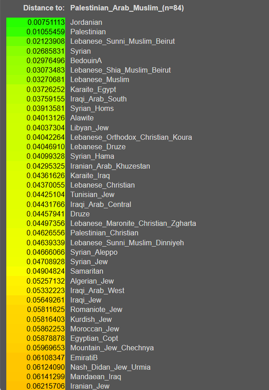Screen dimensions: 269x390
Task: Click distance value 0.05811625
Action: click(x=46, y=310)
